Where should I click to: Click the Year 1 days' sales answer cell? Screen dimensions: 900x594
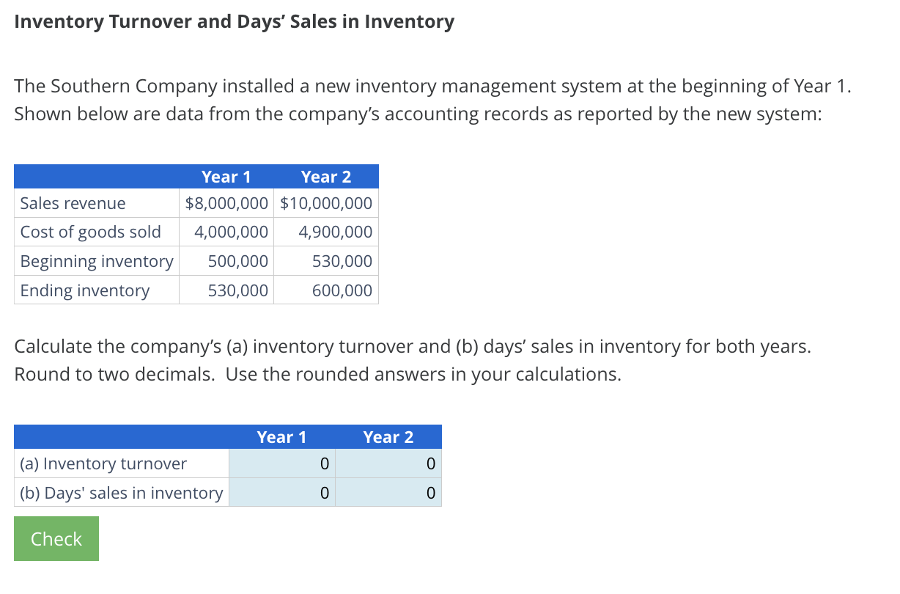tap(282, 493)
